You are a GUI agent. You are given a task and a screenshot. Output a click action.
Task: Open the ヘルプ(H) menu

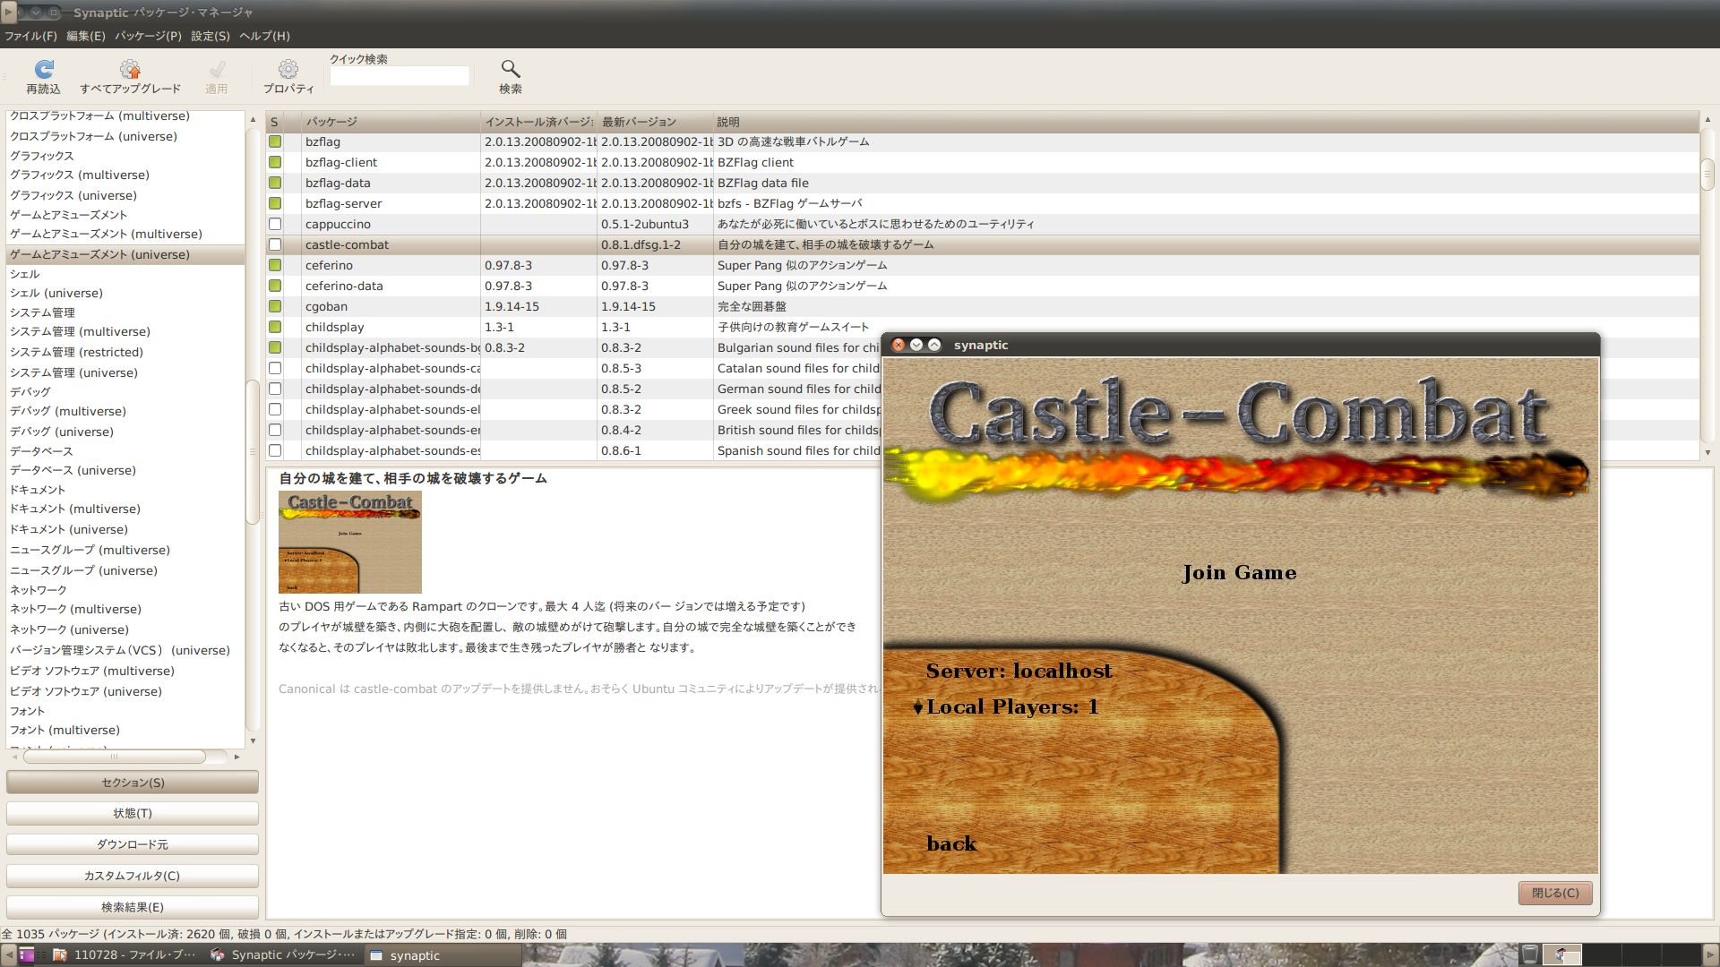tap(264, 36)
